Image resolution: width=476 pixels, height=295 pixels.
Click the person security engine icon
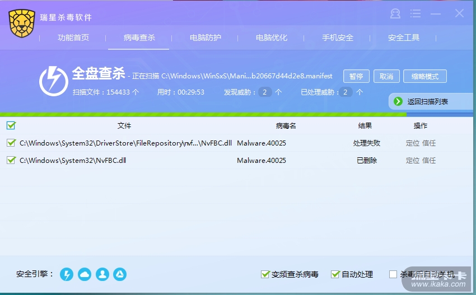click(x=102, y=274)
